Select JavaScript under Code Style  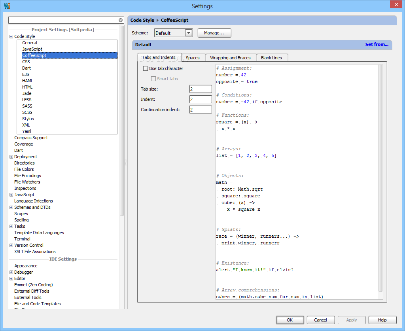32,49
